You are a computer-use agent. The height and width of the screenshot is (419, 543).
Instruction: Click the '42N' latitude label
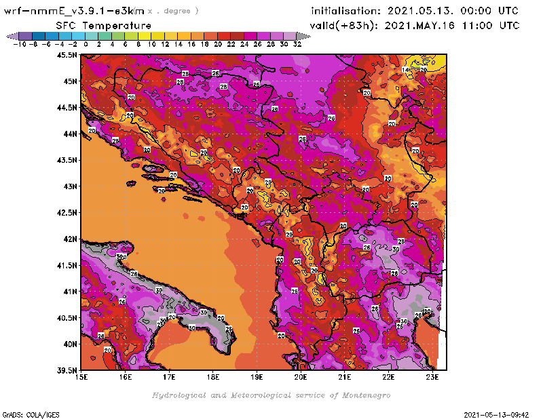pos(70,239)
